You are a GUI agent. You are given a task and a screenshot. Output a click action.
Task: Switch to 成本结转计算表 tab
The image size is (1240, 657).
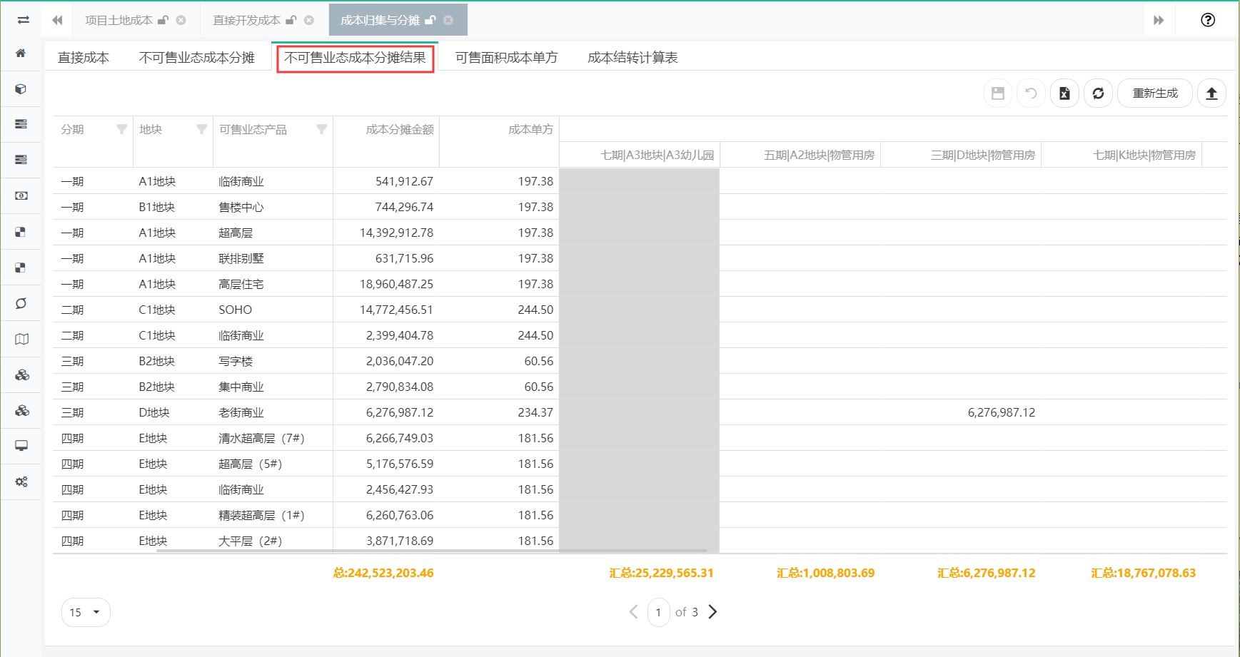point(632,58)
